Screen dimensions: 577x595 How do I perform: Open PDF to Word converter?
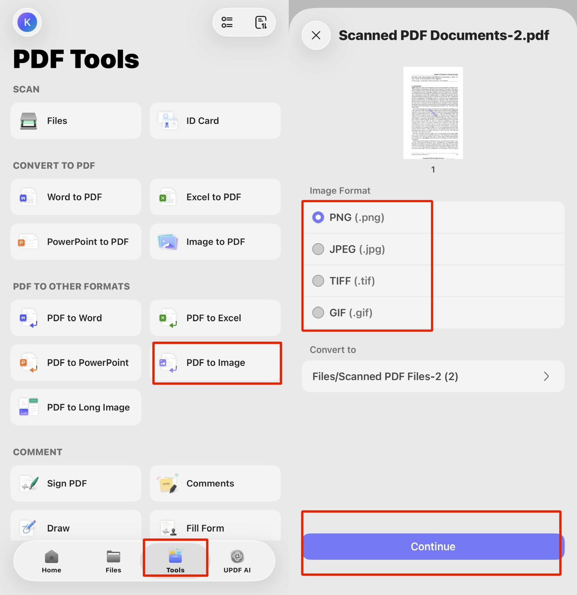coord(76,318)
